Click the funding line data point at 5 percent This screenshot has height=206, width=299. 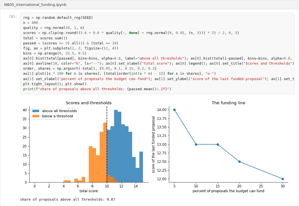pos(174,110)
